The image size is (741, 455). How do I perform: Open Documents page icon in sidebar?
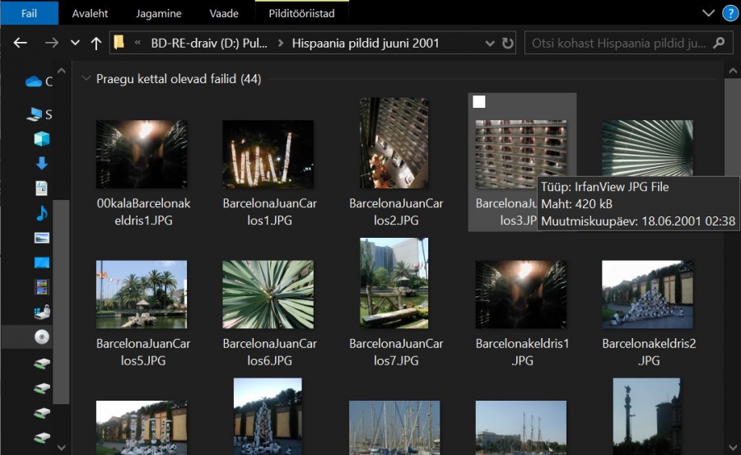[42, 188]
